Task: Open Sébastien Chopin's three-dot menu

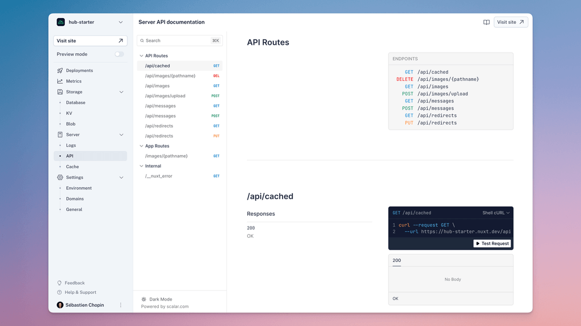Action: tap(120, 304)
